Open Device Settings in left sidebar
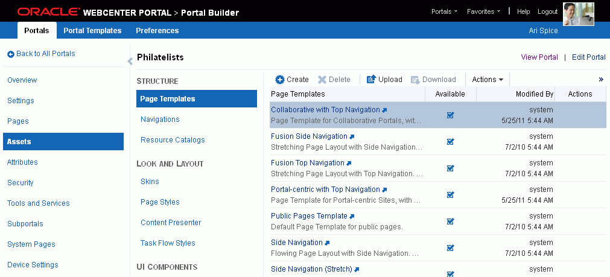The image size is (610, 277). tap(33, 265)
